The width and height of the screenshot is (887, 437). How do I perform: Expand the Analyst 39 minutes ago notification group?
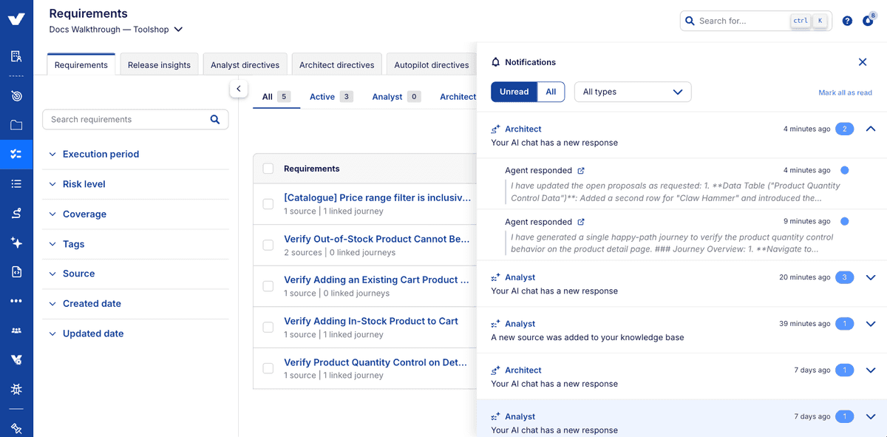click(x=871, y=324)
